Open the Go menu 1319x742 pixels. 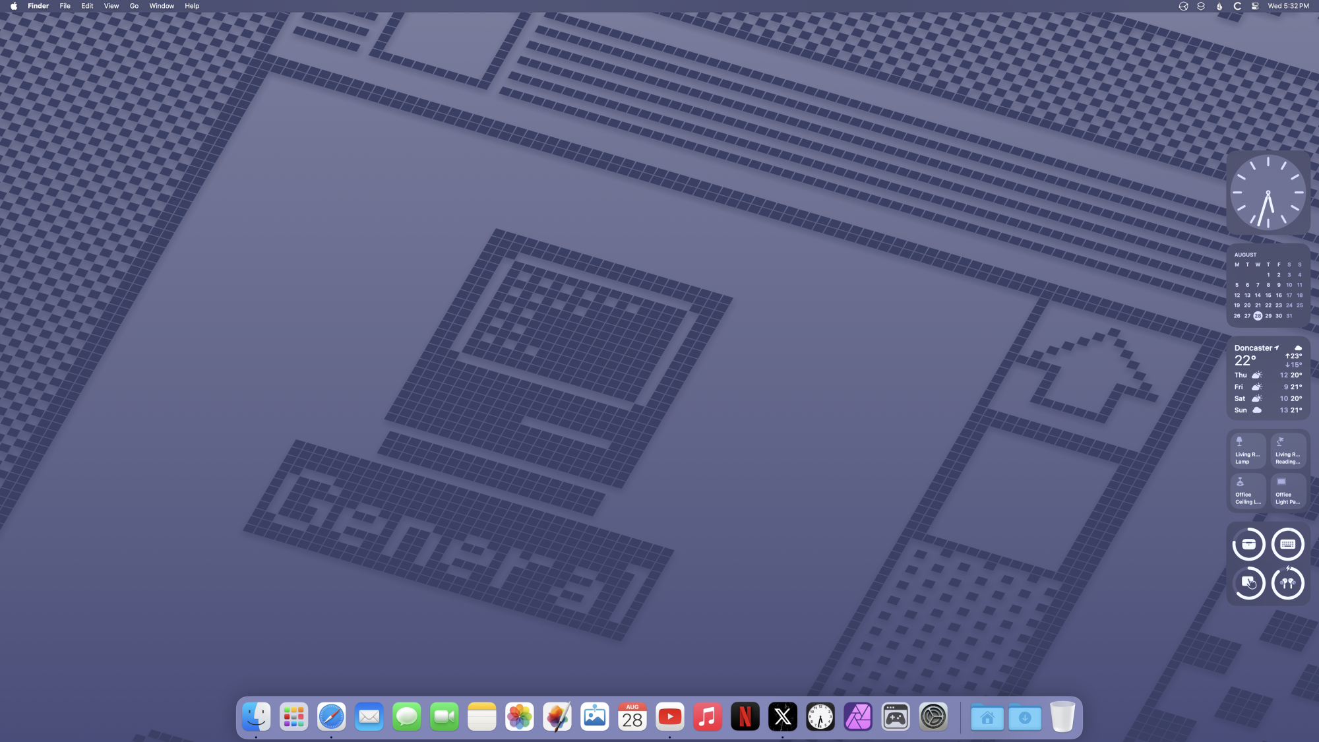click(x=134, y=6)
